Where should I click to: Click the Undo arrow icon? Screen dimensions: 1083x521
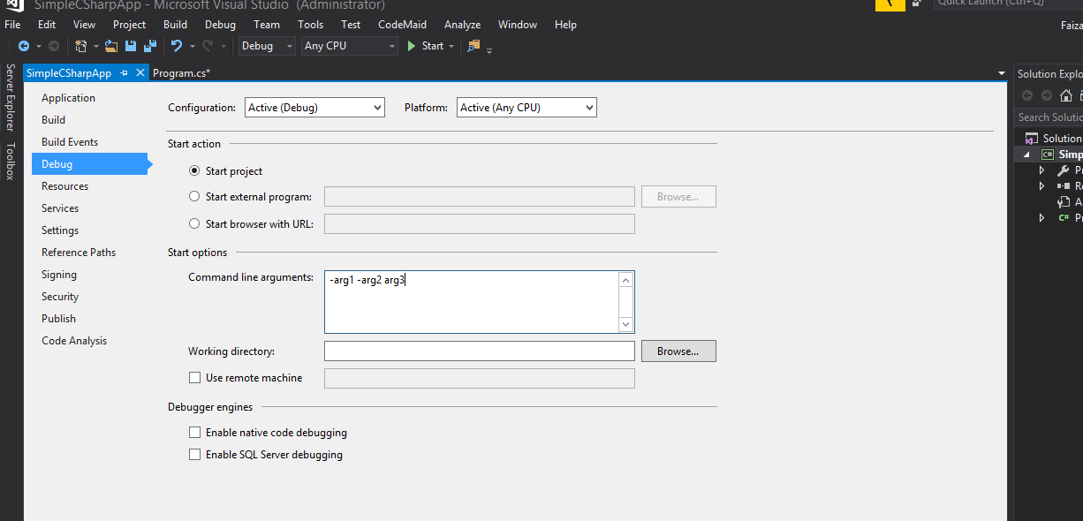[177, 46]
